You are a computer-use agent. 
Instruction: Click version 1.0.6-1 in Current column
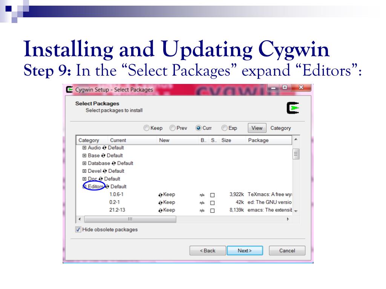coord(116,195)
